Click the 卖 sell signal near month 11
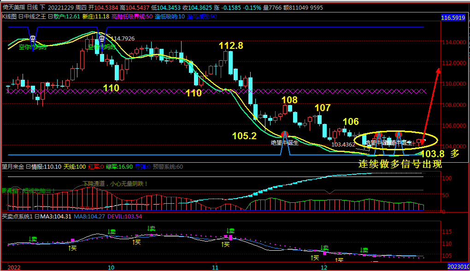 pos(231,231)
